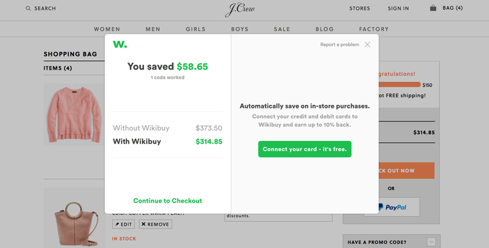Click the J.Crew logo

pyautogui.click(x=240, y=9)
